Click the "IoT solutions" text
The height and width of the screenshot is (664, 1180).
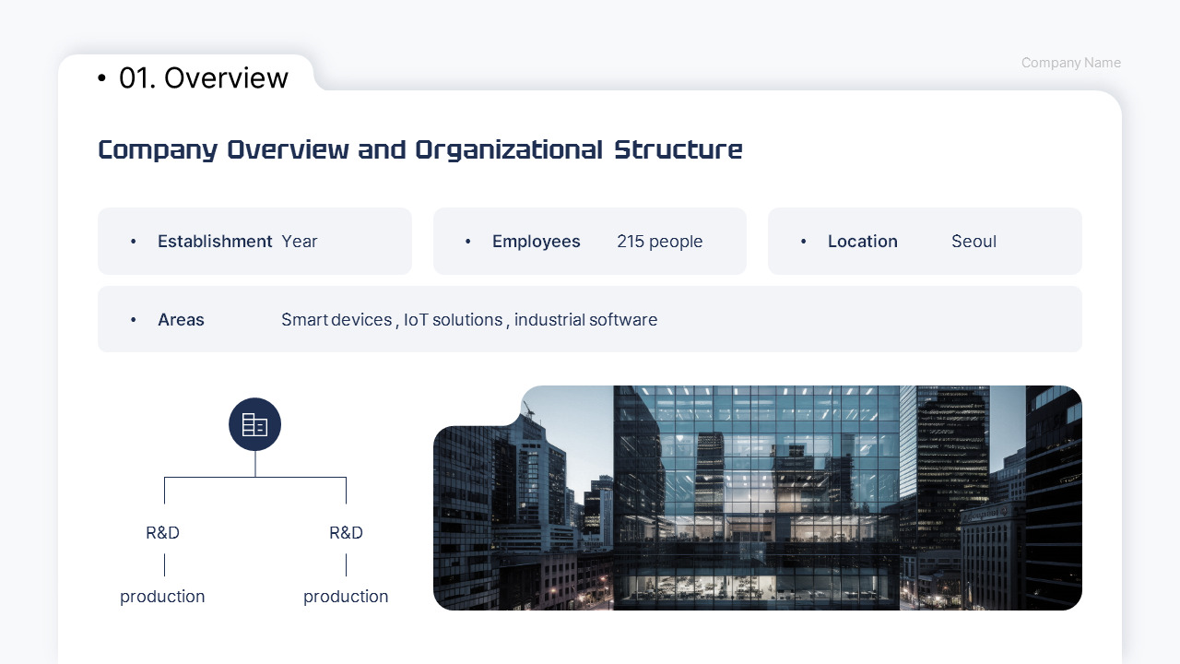453,320
